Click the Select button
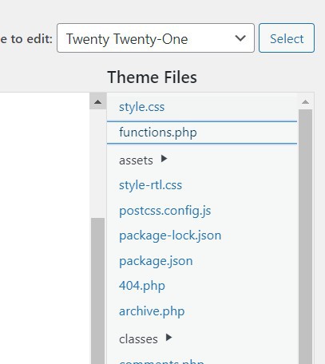Viewport: 325px width, 364px height. point(287,38)
